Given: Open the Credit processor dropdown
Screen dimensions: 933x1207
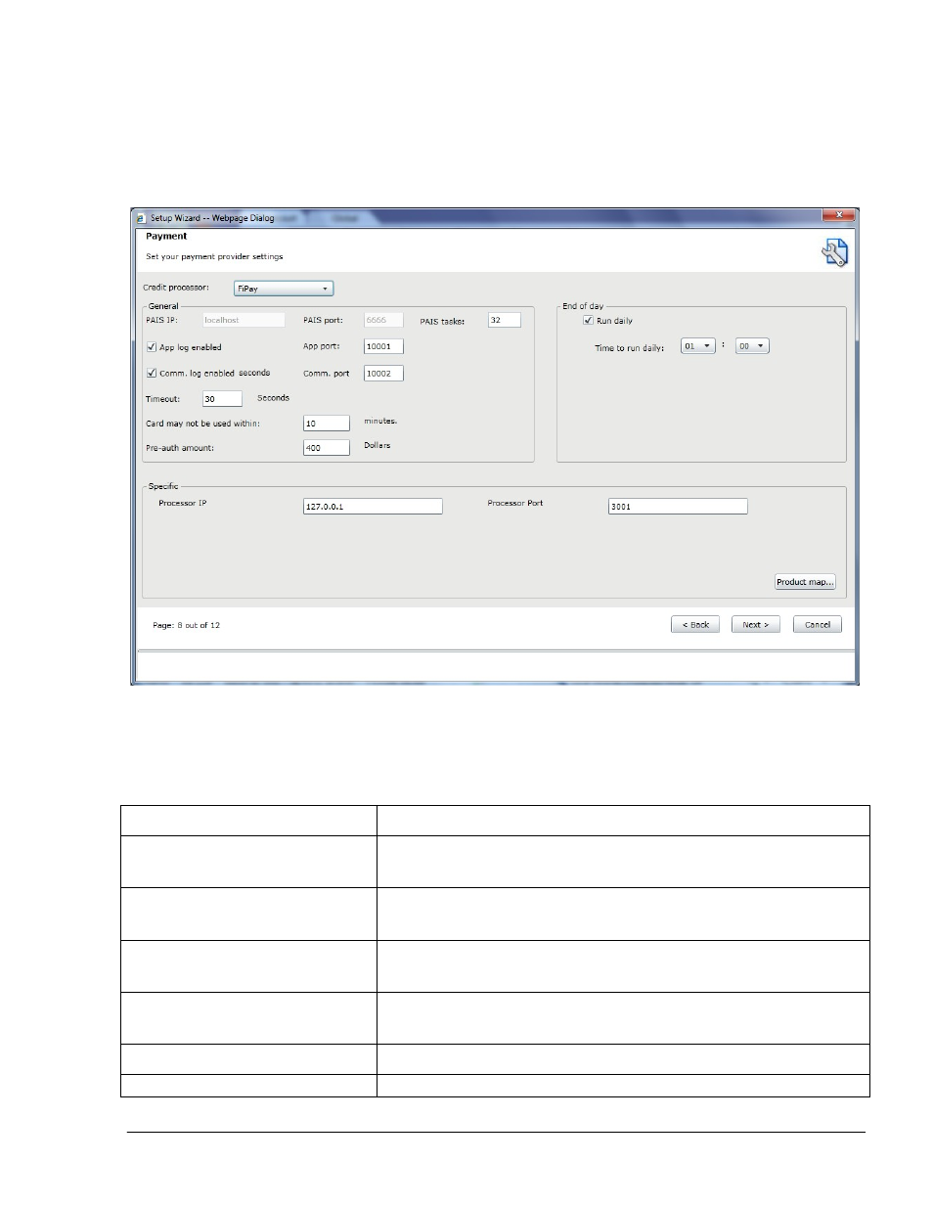Looking at the screenshot, I should [x=284, y=289].
